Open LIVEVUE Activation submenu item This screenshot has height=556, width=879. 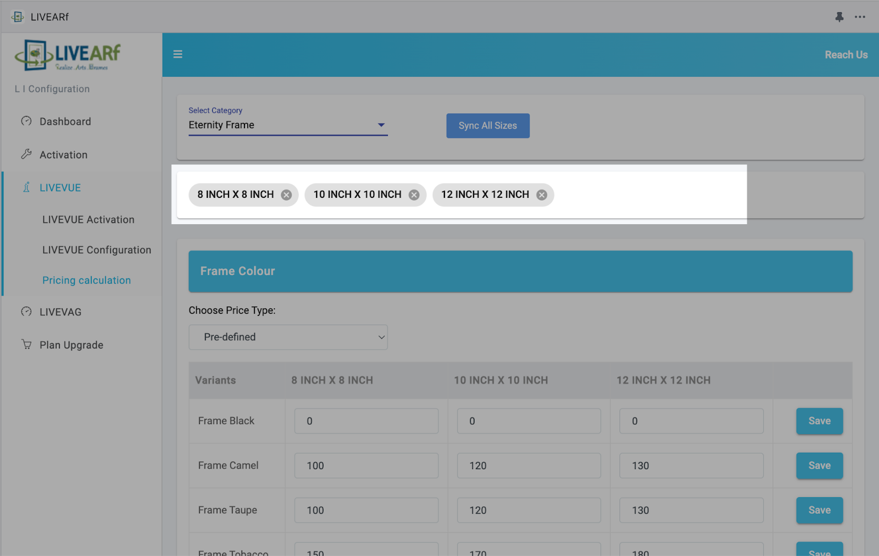coord(88,220)
